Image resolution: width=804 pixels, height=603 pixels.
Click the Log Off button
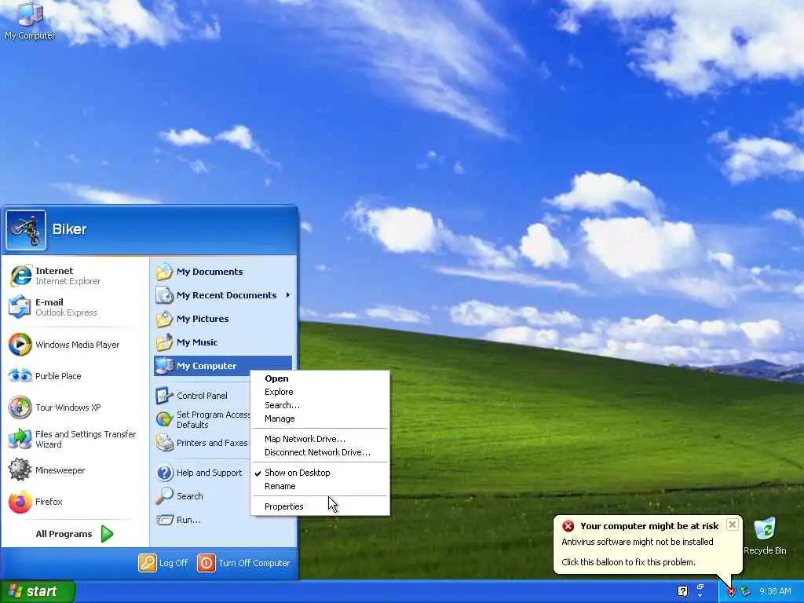coord(163,563)
